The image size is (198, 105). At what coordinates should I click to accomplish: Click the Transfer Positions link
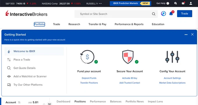89,83
